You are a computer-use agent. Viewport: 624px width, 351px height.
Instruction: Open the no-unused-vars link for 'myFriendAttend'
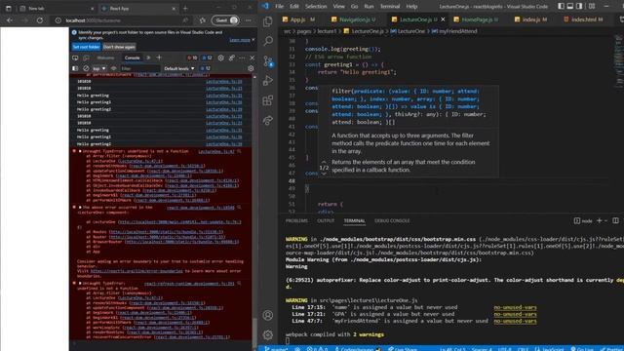click(515, 321)
